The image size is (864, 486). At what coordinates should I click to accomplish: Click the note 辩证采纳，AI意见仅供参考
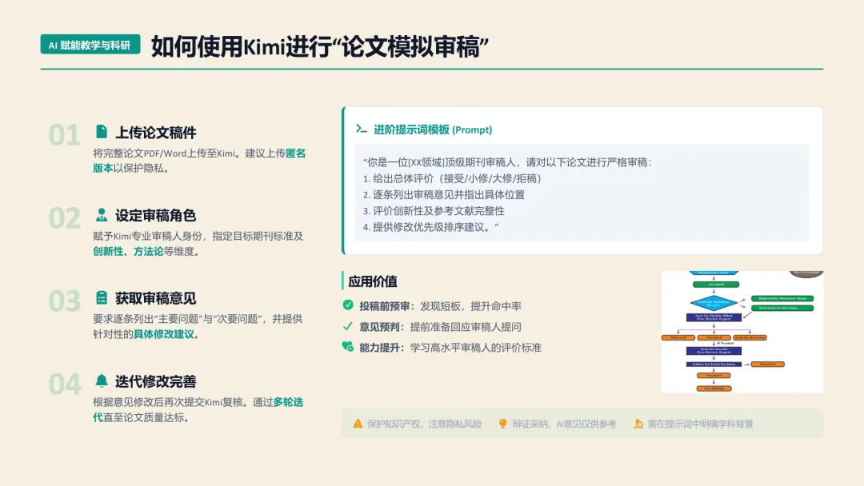[x=564, y=424]
